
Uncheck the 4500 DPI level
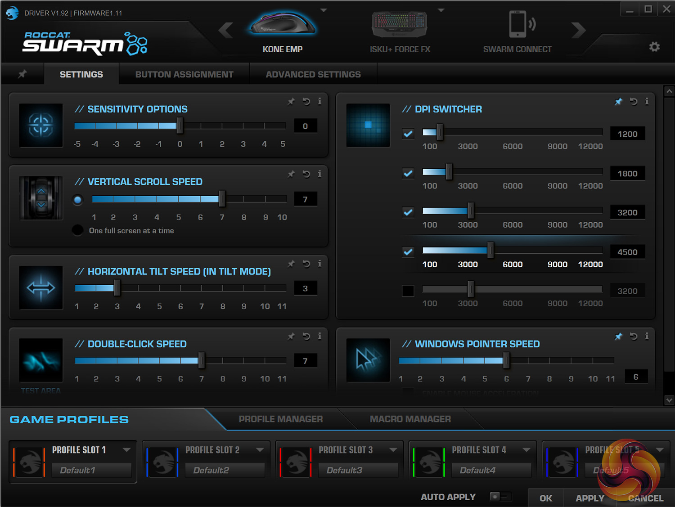[x=408, y=252]
